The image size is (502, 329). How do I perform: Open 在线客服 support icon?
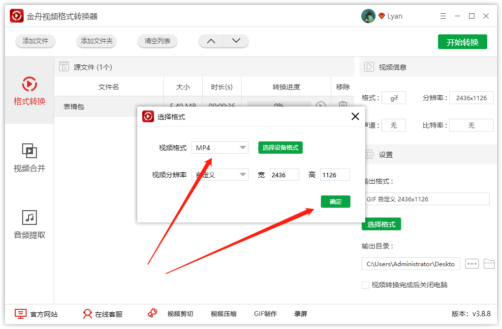coord(88,314)
